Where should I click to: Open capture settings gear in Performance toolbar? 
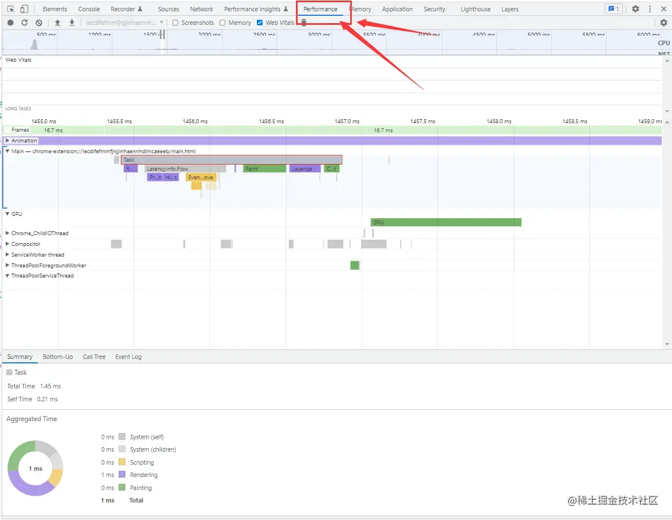[664, 23]
